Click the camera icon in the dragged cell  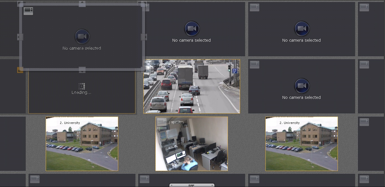tap(82, 36)
